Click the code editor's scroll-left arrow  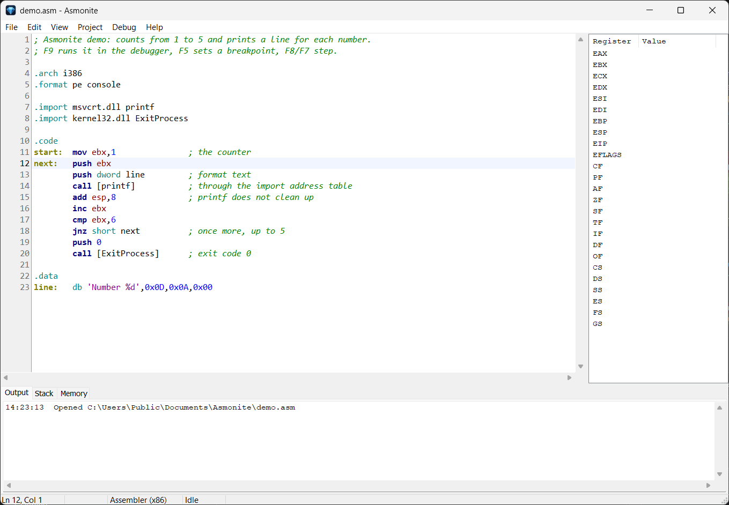6,377
